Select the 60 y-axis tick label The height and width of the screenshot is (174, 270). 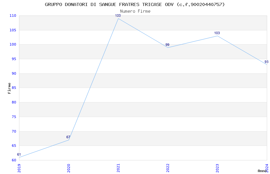(14, 160)
